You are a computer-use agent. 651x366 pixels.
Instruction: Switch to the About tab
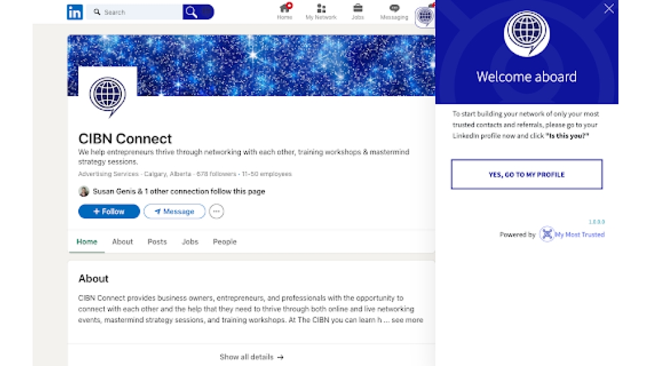point(122,242)
